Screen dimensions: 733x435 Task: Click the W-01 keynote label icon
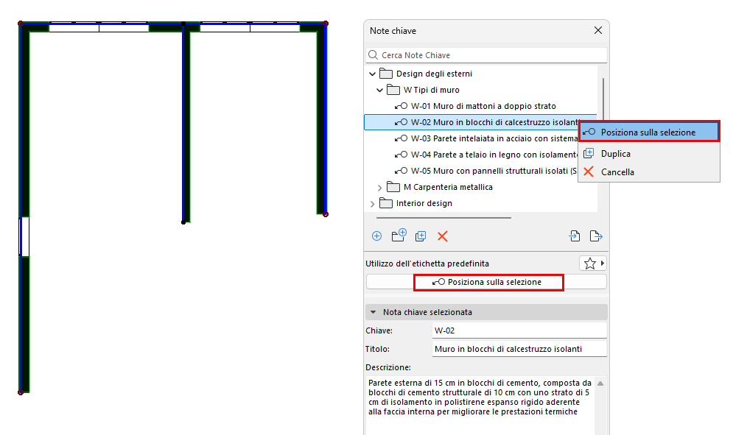tap(401, 106)
